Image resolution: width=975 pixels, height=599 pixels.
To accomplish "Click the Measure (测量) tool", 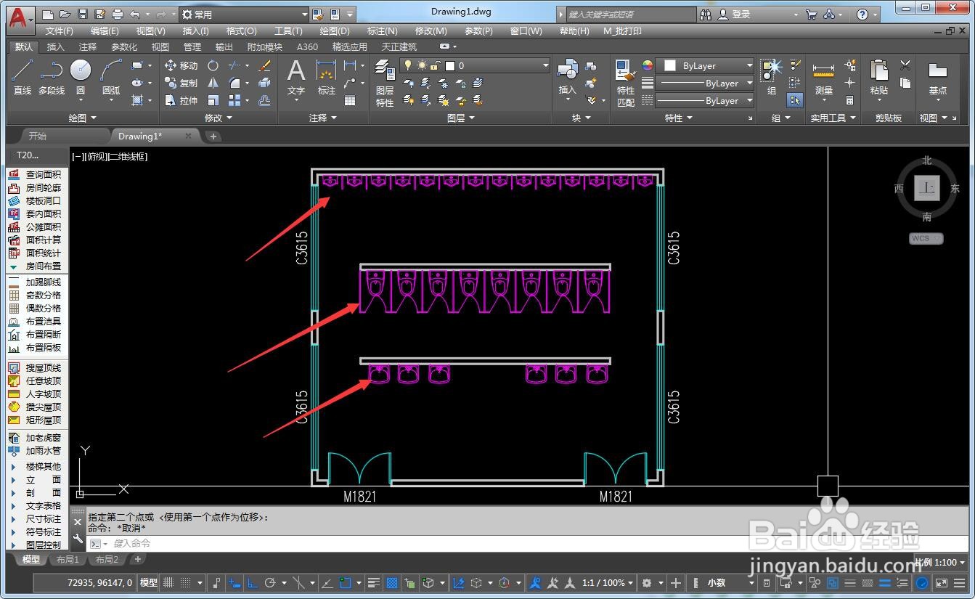I will click(x=823, y=77).
